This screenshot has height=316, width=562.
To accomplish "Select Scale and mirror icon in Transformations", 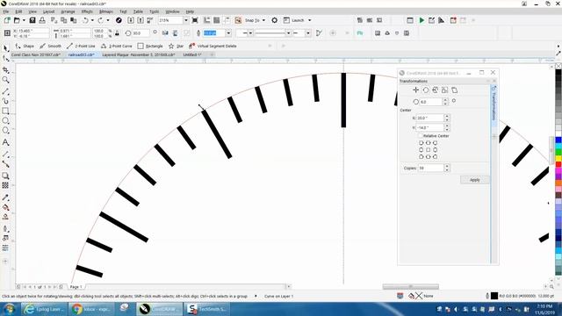I will tap(436, 90).
